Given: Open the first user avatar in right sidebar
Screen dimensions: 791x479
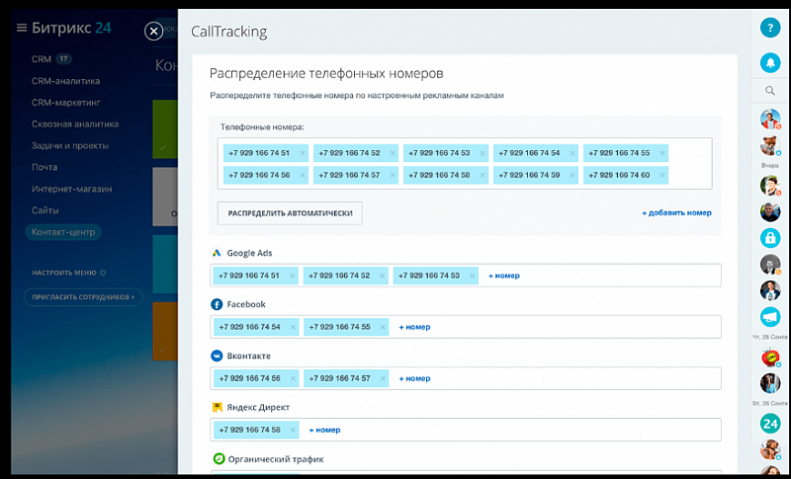Looking at the screenshot, I should click(x=770, y=119).
